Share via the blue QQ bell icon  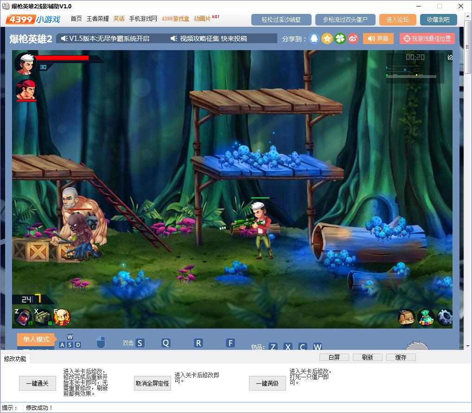click(314, 39)
